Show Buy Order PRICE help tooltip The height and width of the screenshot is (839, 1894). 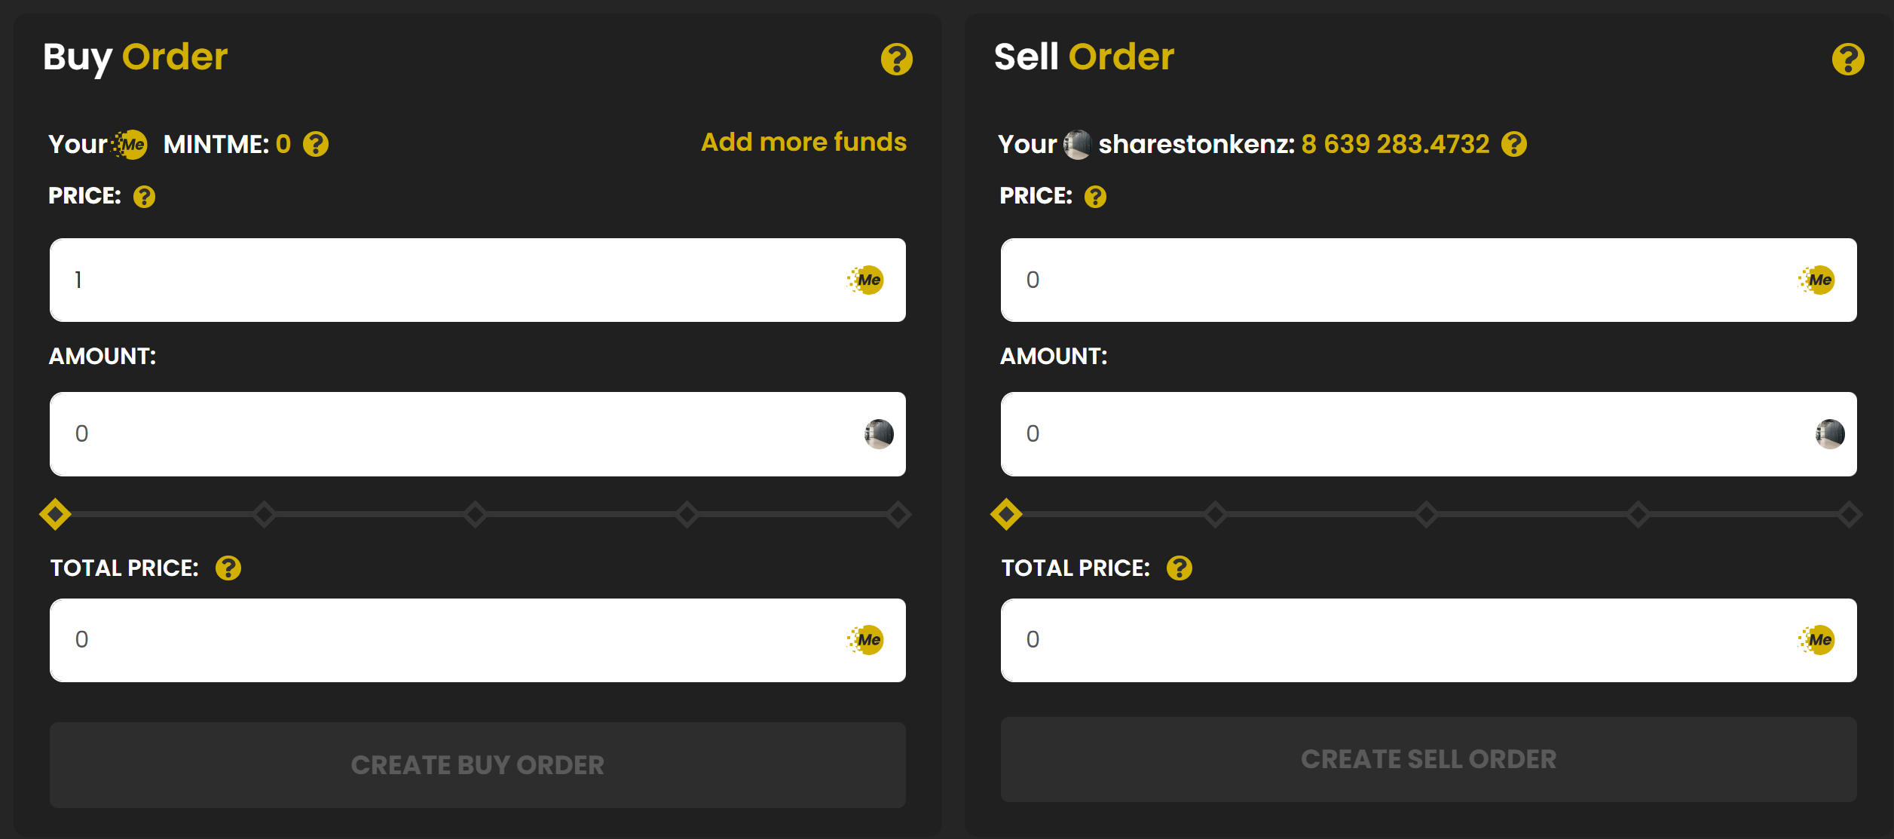click(144, 197)
